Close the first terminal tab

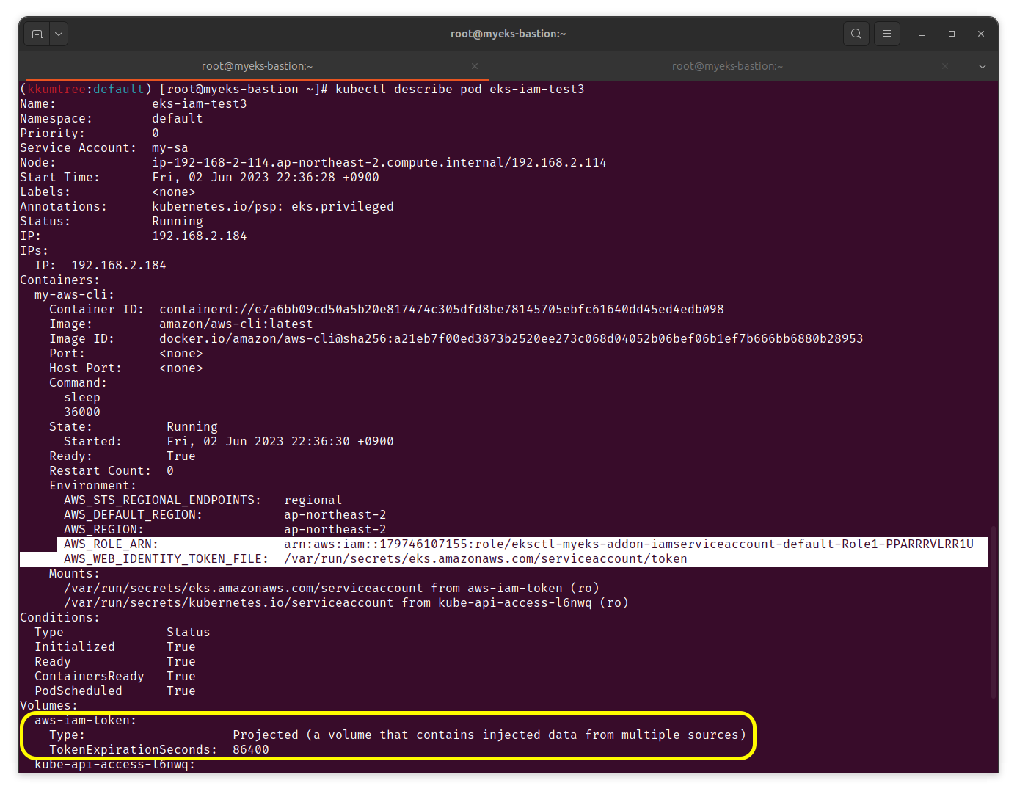(475, 66)
